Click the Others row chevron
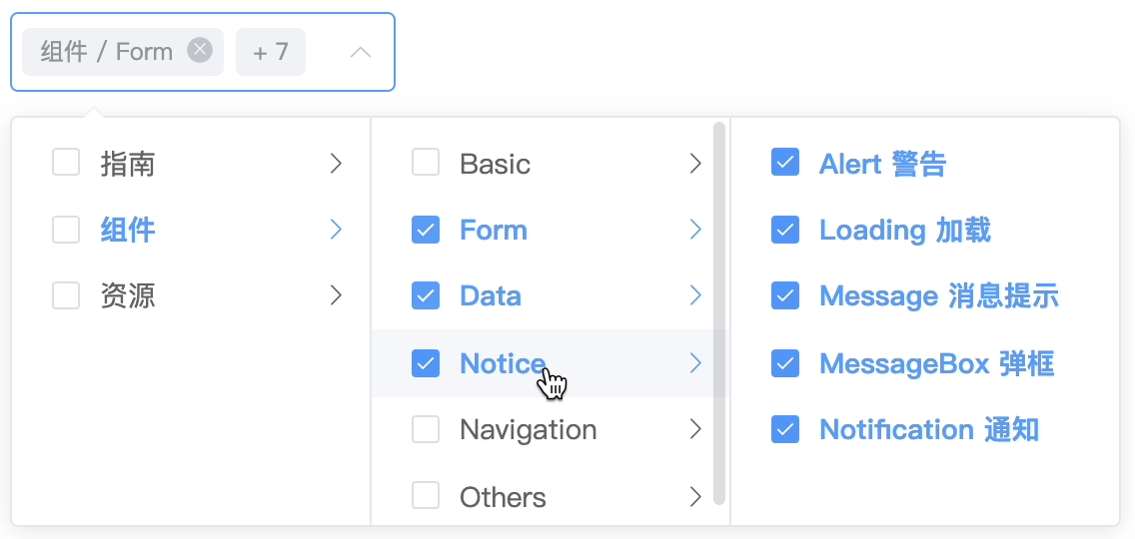1135x539 pixels. click(x=695, y=496)
